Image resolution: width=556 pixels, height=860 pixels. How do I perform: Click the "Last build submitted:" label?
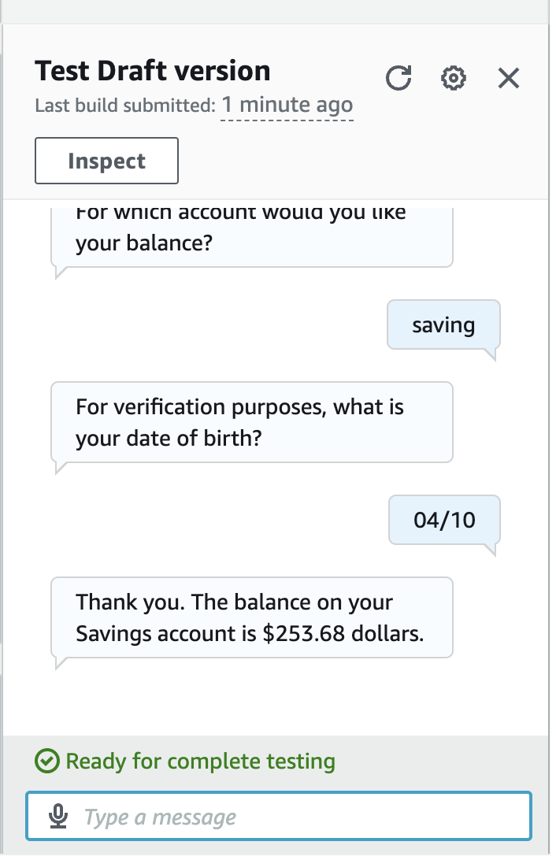(125, 106)
